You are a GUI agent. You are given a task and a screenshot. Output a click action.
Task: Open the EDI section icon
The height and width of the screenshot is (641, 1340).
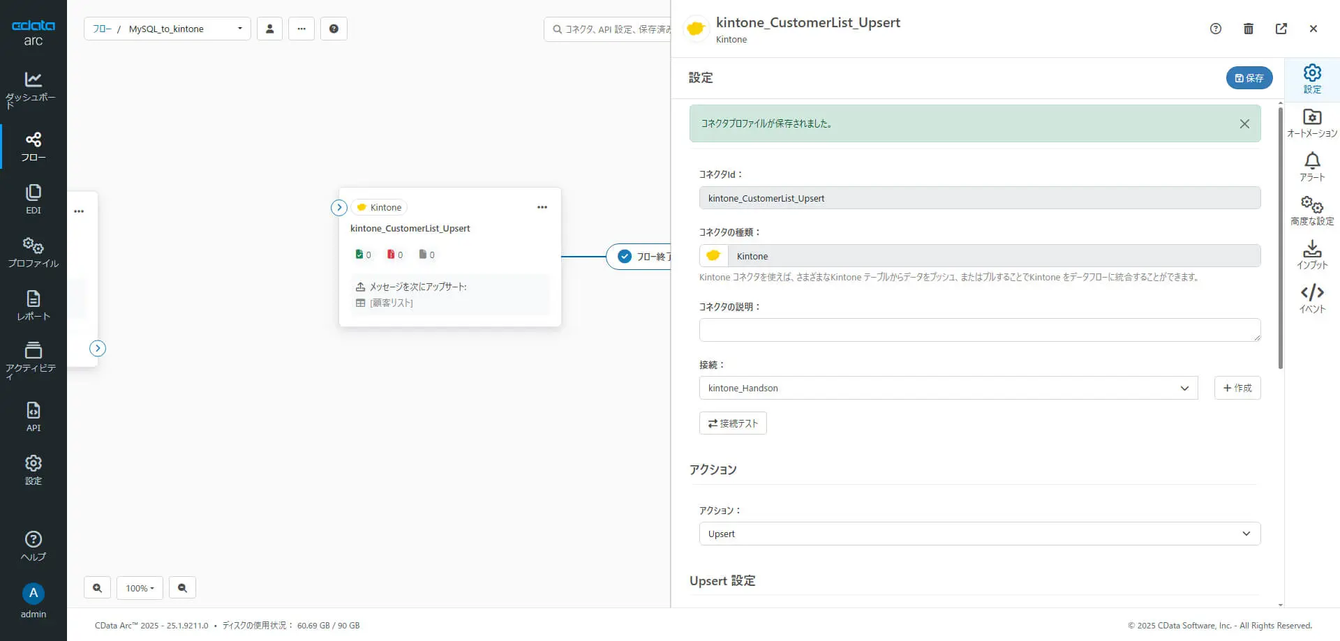[x=33, y=199]
